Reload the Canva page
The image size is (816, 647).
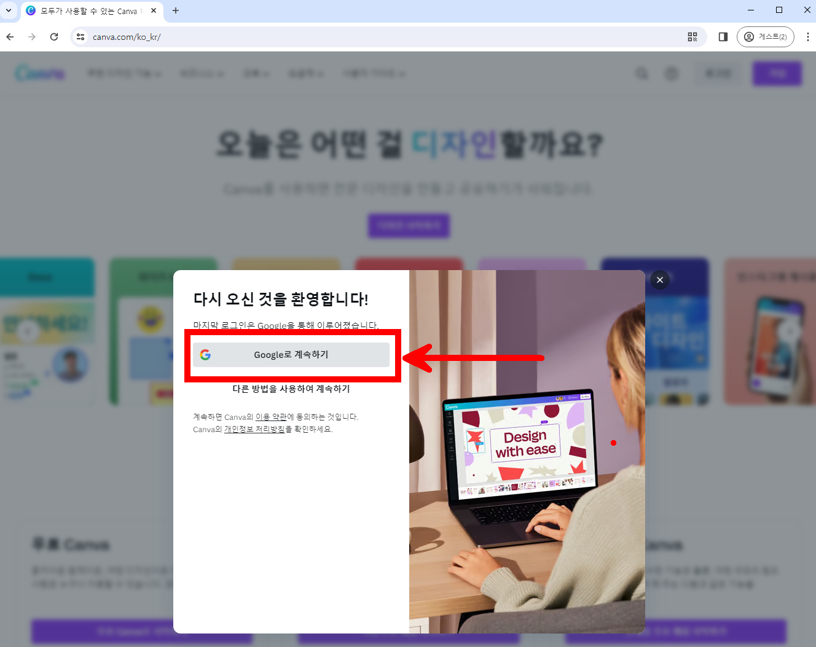pos(54,37)
